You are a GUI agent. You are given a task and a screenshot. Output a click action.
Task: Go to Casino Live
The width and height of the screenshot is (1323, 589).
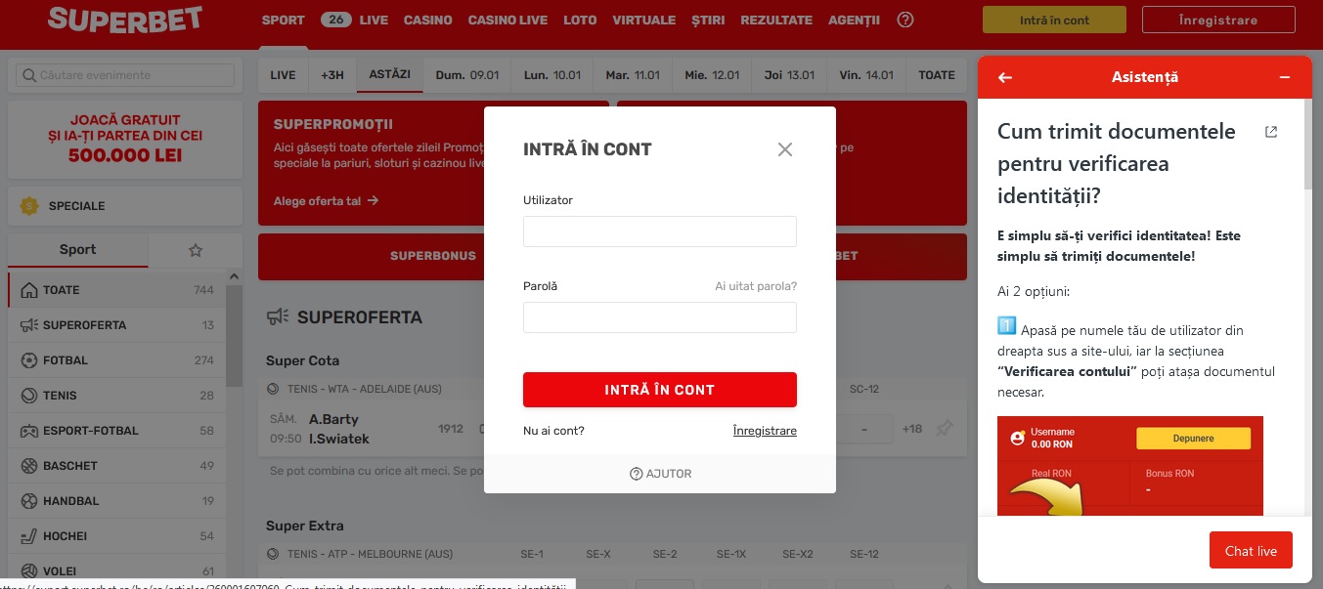click(508, 20)
